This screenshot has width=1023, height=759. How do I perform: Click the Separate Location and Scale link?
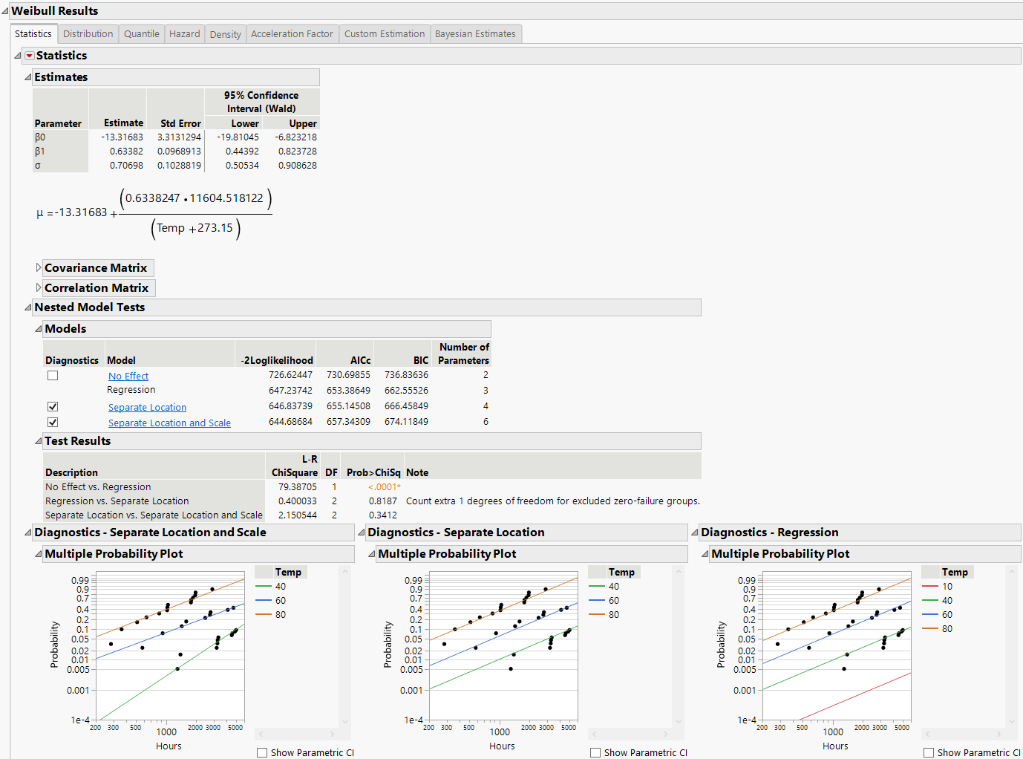pos(169,422)
